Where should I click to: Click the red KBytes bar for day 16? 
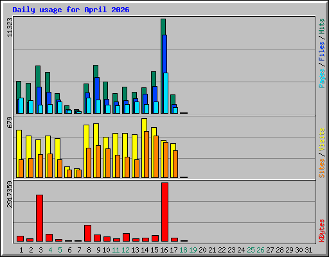(164, 212)
